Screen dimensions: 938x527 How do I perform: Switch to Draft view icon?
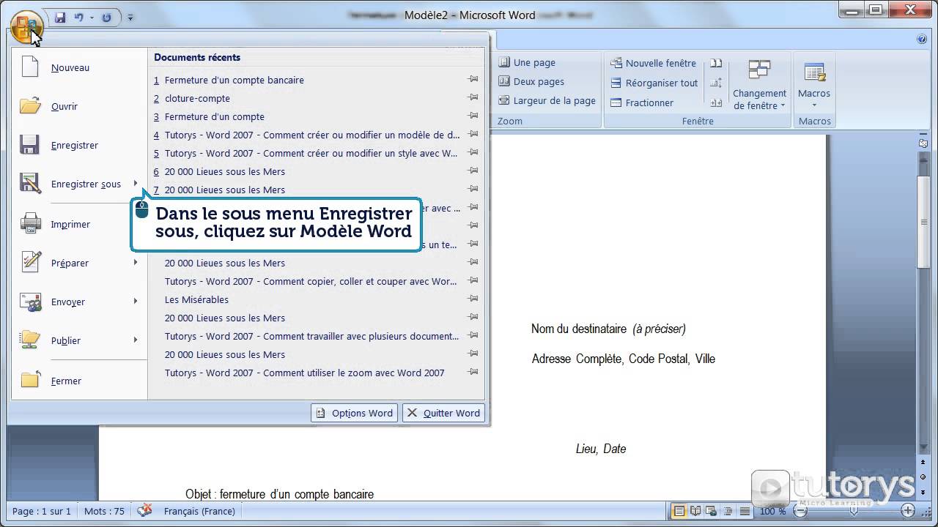pyautogui.click(x=745, y=511)
